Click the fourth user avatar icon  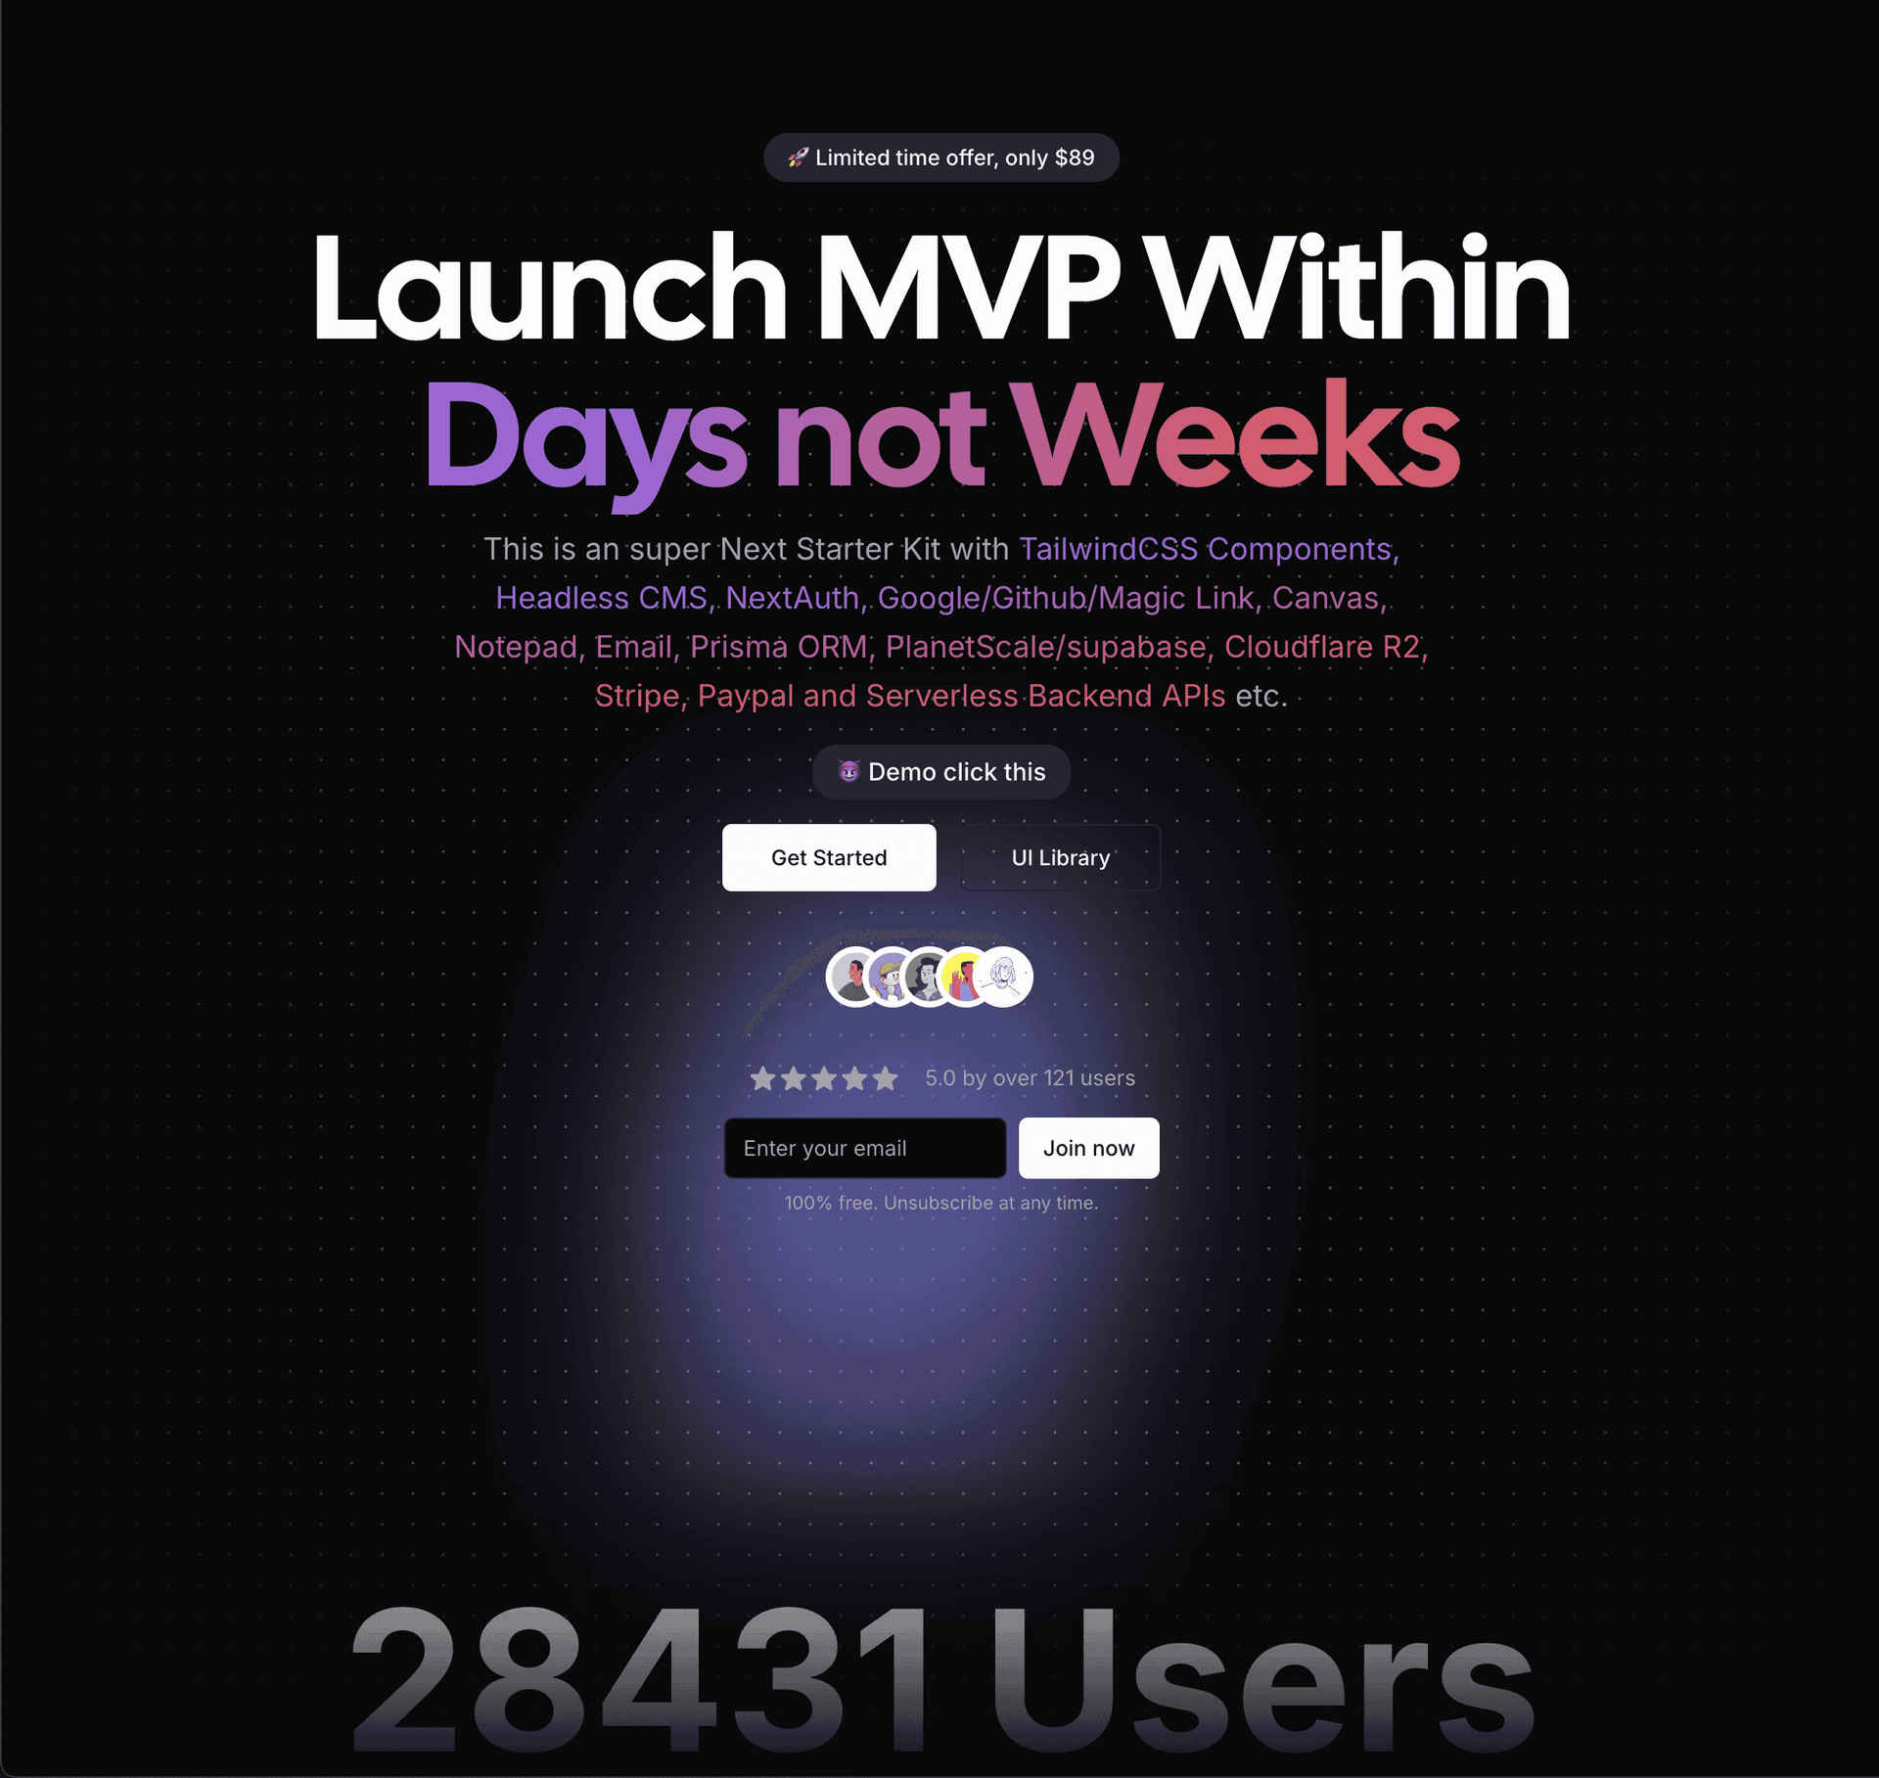(x=965, y=978)
